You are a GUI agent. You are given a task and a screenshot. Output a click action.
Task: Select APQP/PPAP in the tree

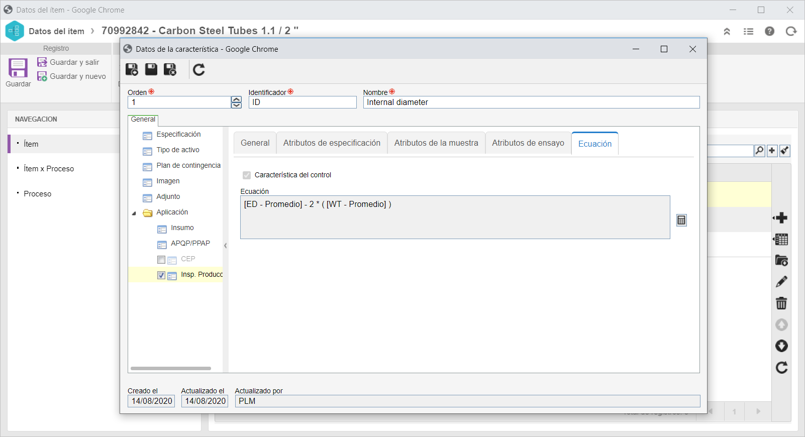point(190,243)
